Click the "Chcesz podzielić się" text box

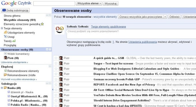(x=131, y=34)
